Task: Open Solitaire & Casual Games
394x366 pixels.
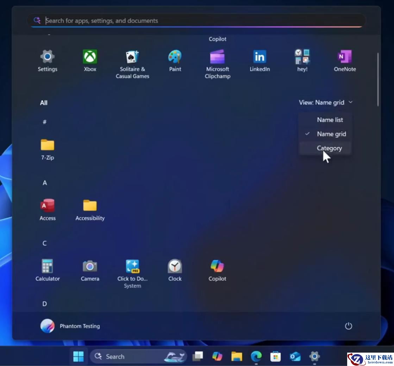Action: [x=132, y=64]
